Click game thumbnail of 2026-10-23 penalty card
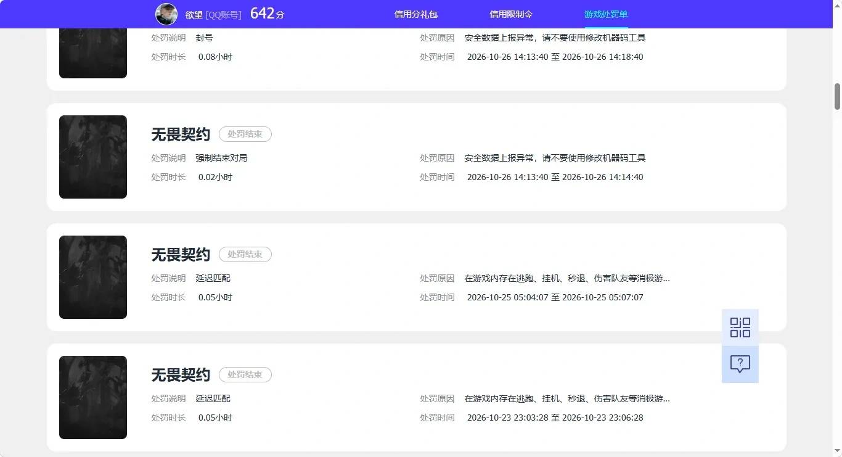This screenshot has width=842, height=457. (x=93, y=397)
